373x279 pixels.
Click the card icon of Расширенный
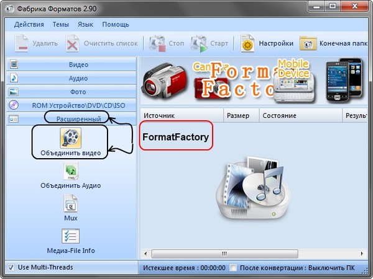(x=14, y=119)
